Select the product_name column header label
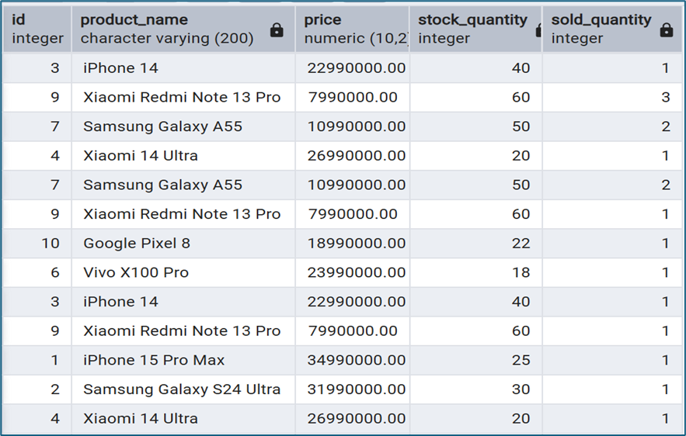The width and height of the screenshot is (686, 436). click(134, 20)
